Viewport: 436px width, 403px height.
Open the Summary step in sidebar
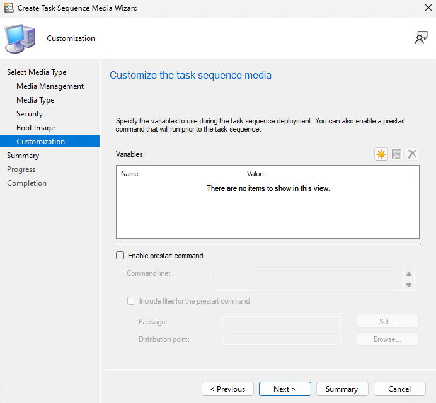click(23, 156)
